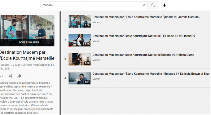
Task: Open Mucem channel under Episode #2
Action: [x=96, y=41]
